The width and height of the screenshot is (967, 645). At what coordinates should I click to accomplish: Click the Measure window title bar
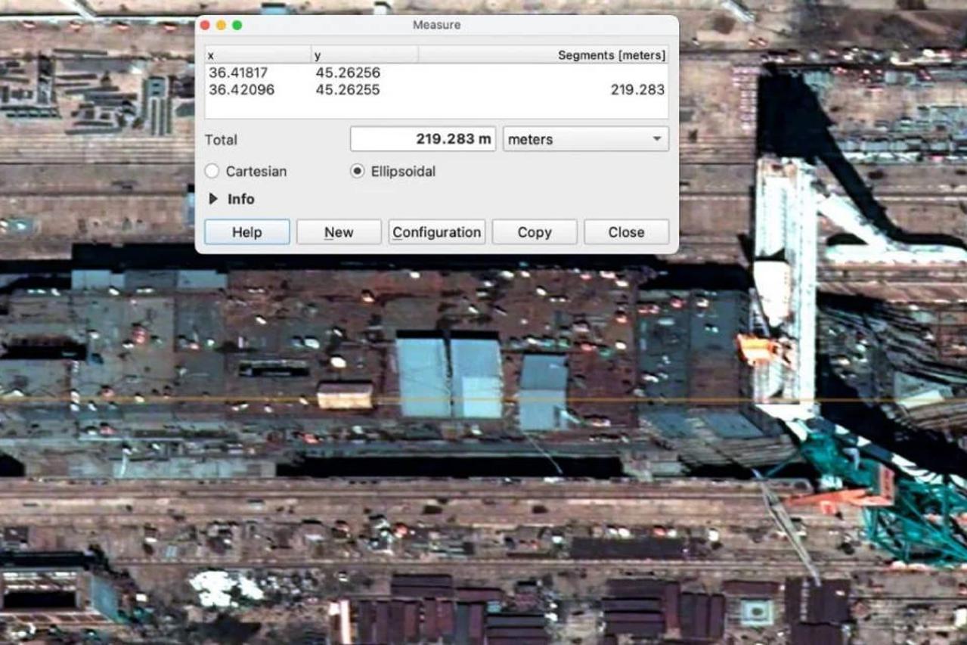click(x=436, y=25)
